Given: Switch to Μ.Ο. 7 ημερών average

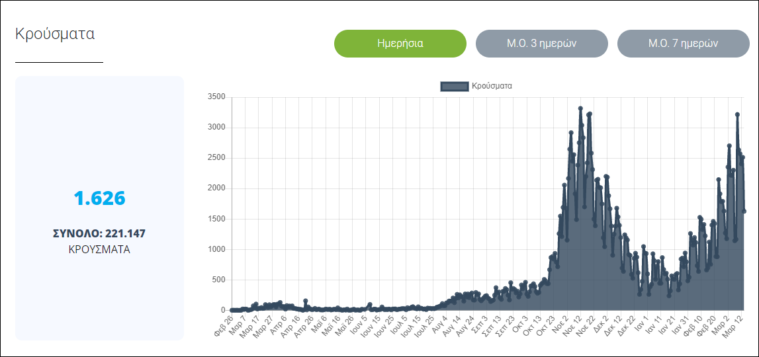Looking at the screenshot, I should coord(683,44).
